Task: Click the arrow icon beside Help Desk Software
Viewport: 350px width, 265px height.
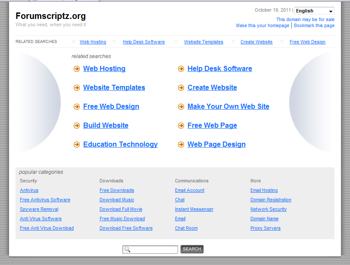Action: (x=181, y=69)
